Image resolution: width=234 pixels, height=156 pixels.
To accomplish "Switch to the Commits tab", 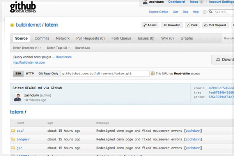I will [x=42, y=38].
